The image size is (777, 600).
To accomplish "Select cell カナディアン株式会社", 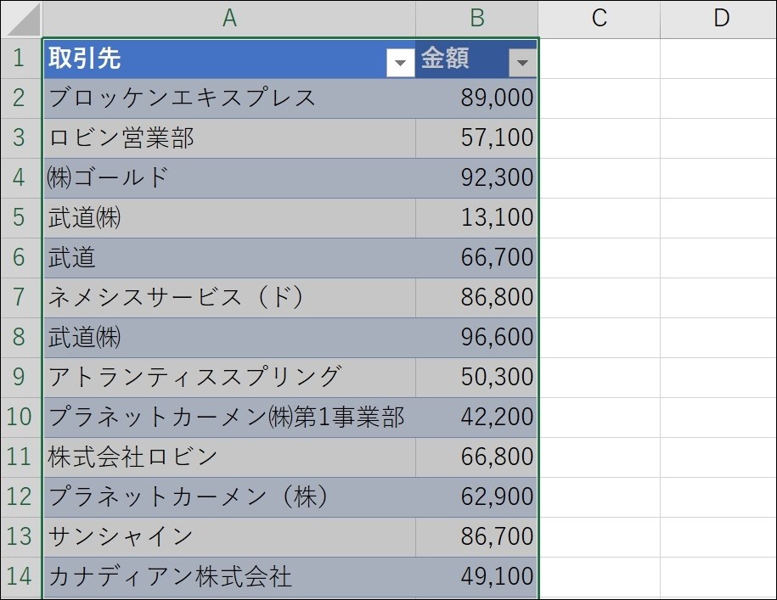I will pos(229,577).
